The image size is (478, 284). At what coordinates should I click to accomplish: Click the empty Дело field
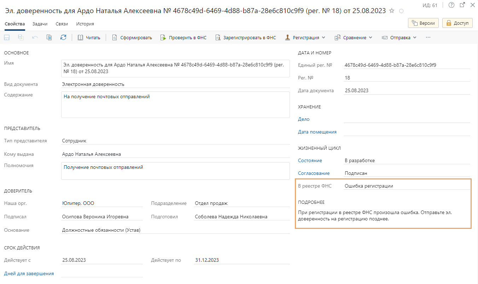pos(407,119)
